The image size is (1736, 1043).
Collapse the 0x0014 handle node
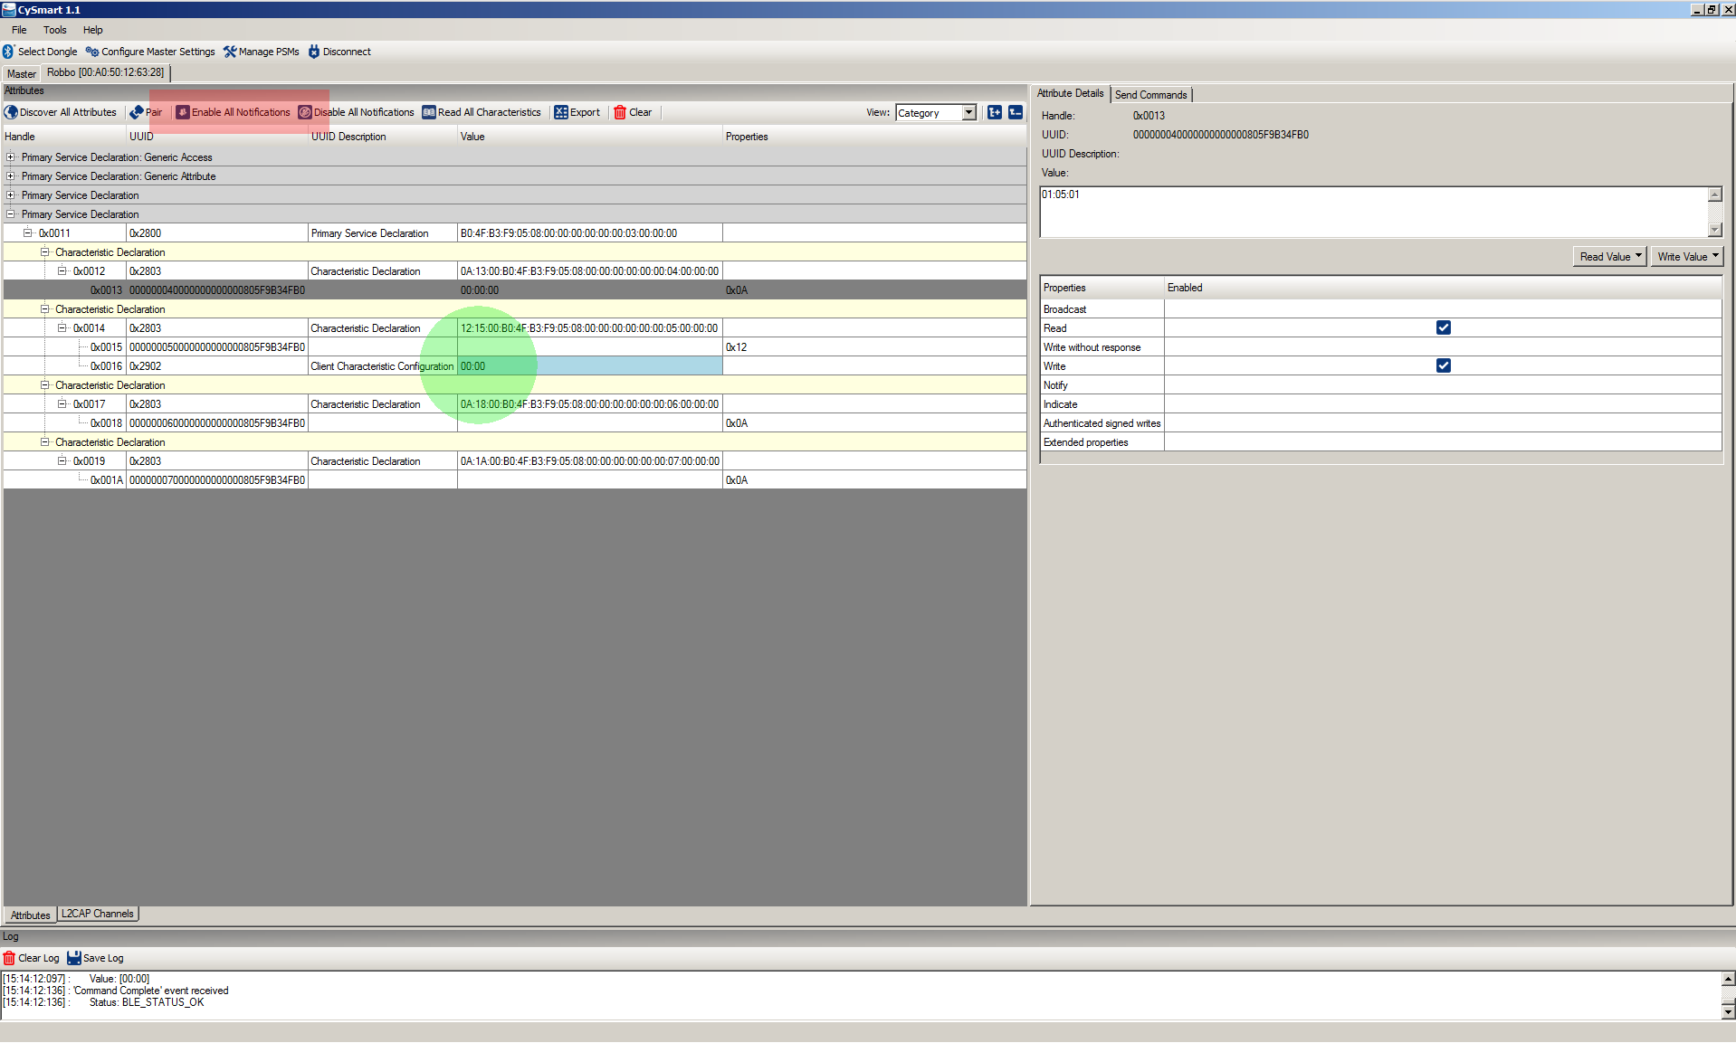[62, 327]
